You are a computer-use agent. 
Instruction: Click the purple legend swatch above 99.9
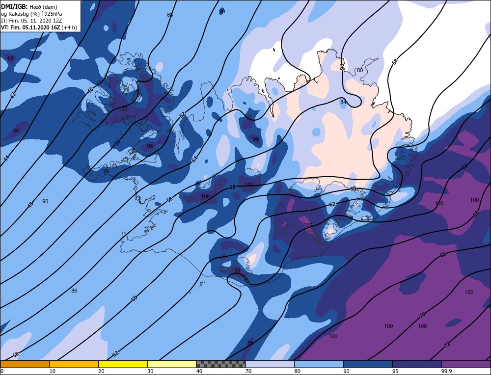[466, 364]
